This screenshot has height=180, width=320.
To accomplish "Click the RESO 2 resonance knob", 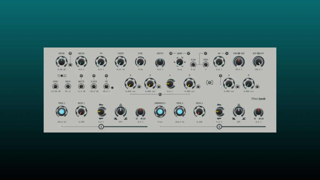I will (x=200, y=111).
